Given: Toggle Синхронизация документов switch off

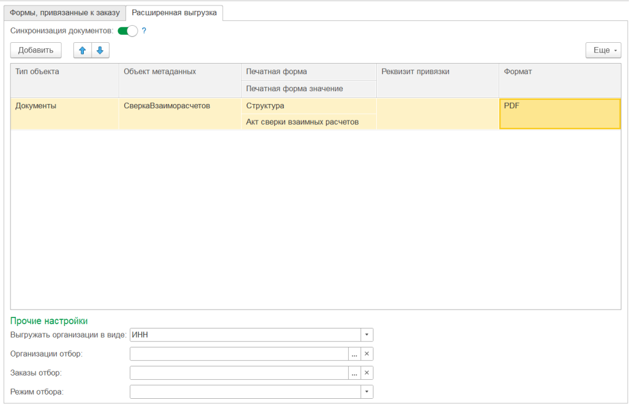Looking at the screenshot, I should [x=128, y=31].
